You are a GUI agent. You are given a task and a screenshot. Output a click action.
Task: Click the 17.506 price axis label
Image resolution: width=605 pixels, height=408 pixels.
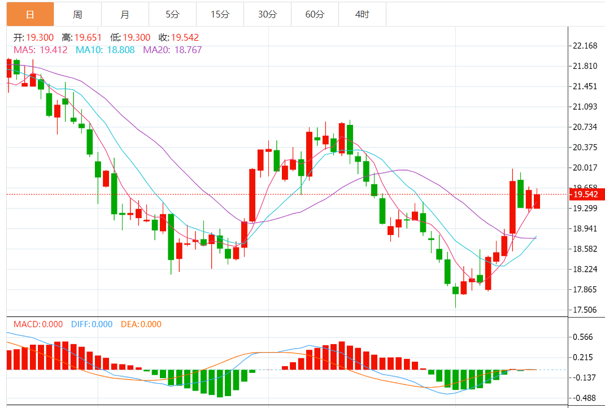tap(585, 310)
